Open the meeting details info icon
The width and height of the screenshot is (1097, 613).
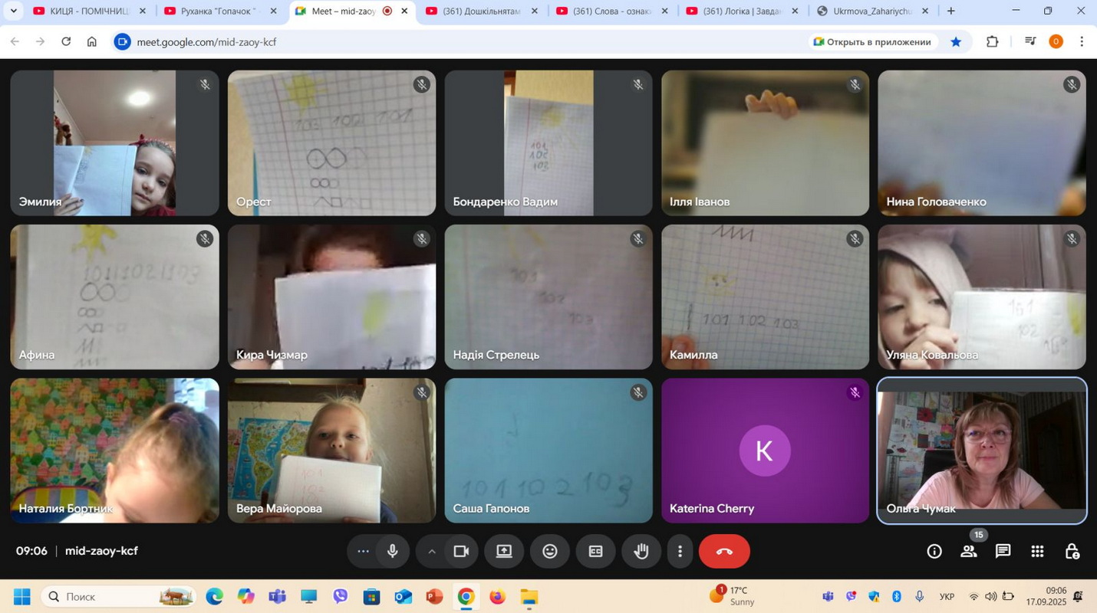(x=934, y=551)
